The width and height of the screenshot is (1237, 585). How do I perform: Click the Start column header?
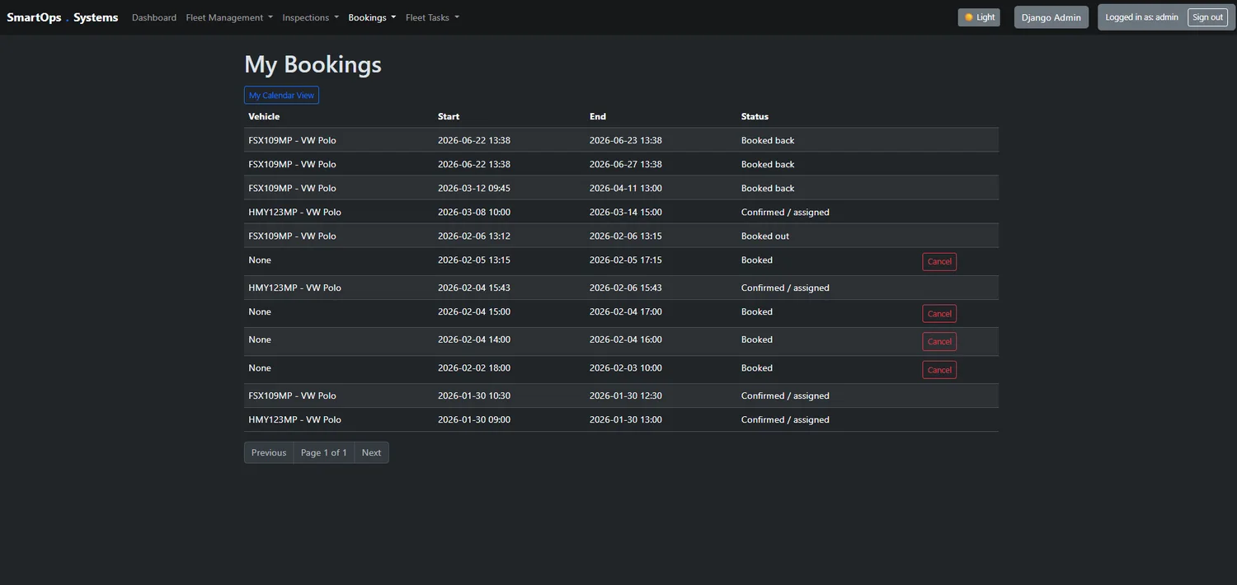449,116
